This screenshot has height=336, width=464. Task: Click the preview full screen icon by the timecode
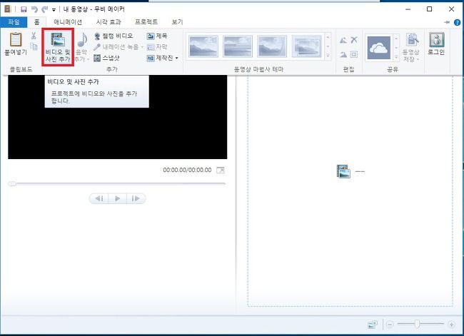pos(221,170)
